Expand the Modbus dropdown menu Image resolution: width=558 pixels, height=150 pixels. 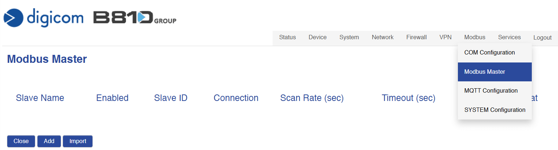tap(475, 37)
